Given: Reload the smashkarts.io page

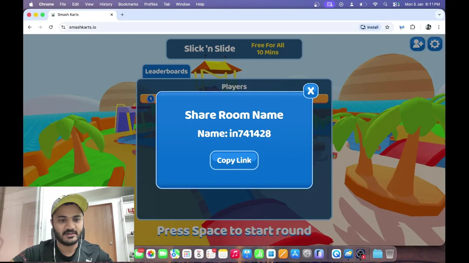Looking at the screenshot, I should point(51,27).
